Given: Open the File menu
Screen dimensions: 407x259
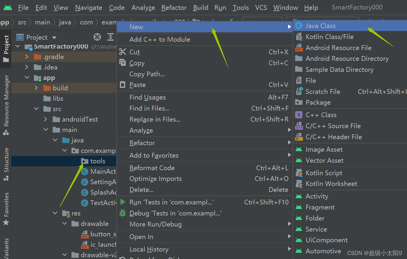Looking at the screenshot, I should (x=23, y=8).
